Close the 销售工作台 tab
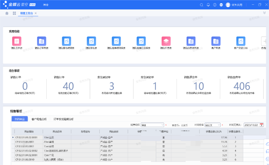The image size is (269, 165). (36, 13)
